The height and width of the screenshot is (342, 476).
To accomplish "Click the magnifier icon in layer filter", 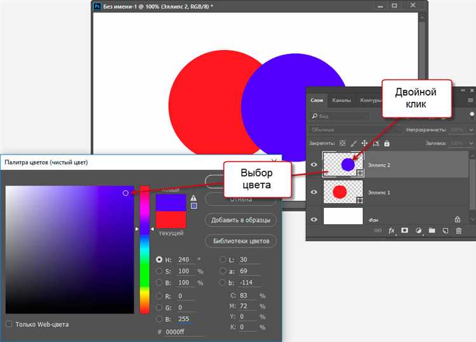I will tap(315, 116).
